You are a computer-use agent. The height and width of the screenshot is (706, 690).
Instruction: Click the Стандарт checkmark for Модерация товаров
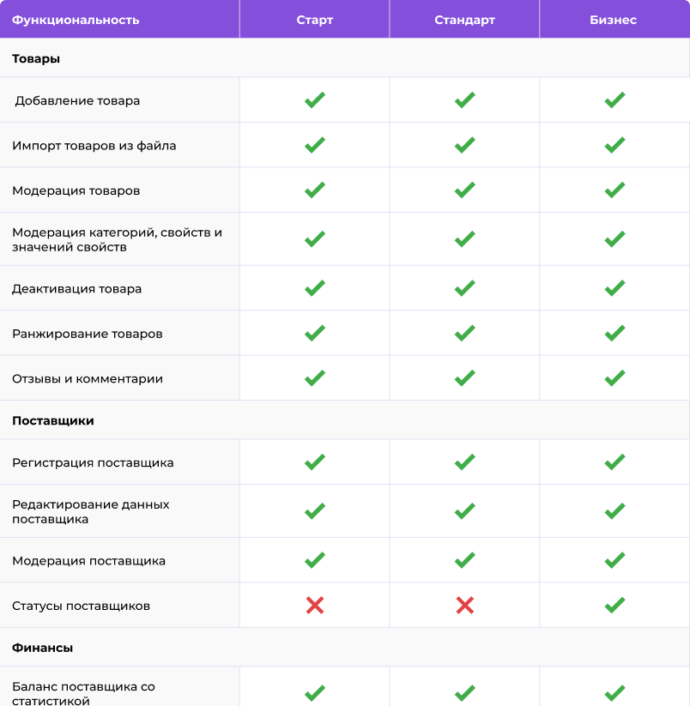(465, 190)
